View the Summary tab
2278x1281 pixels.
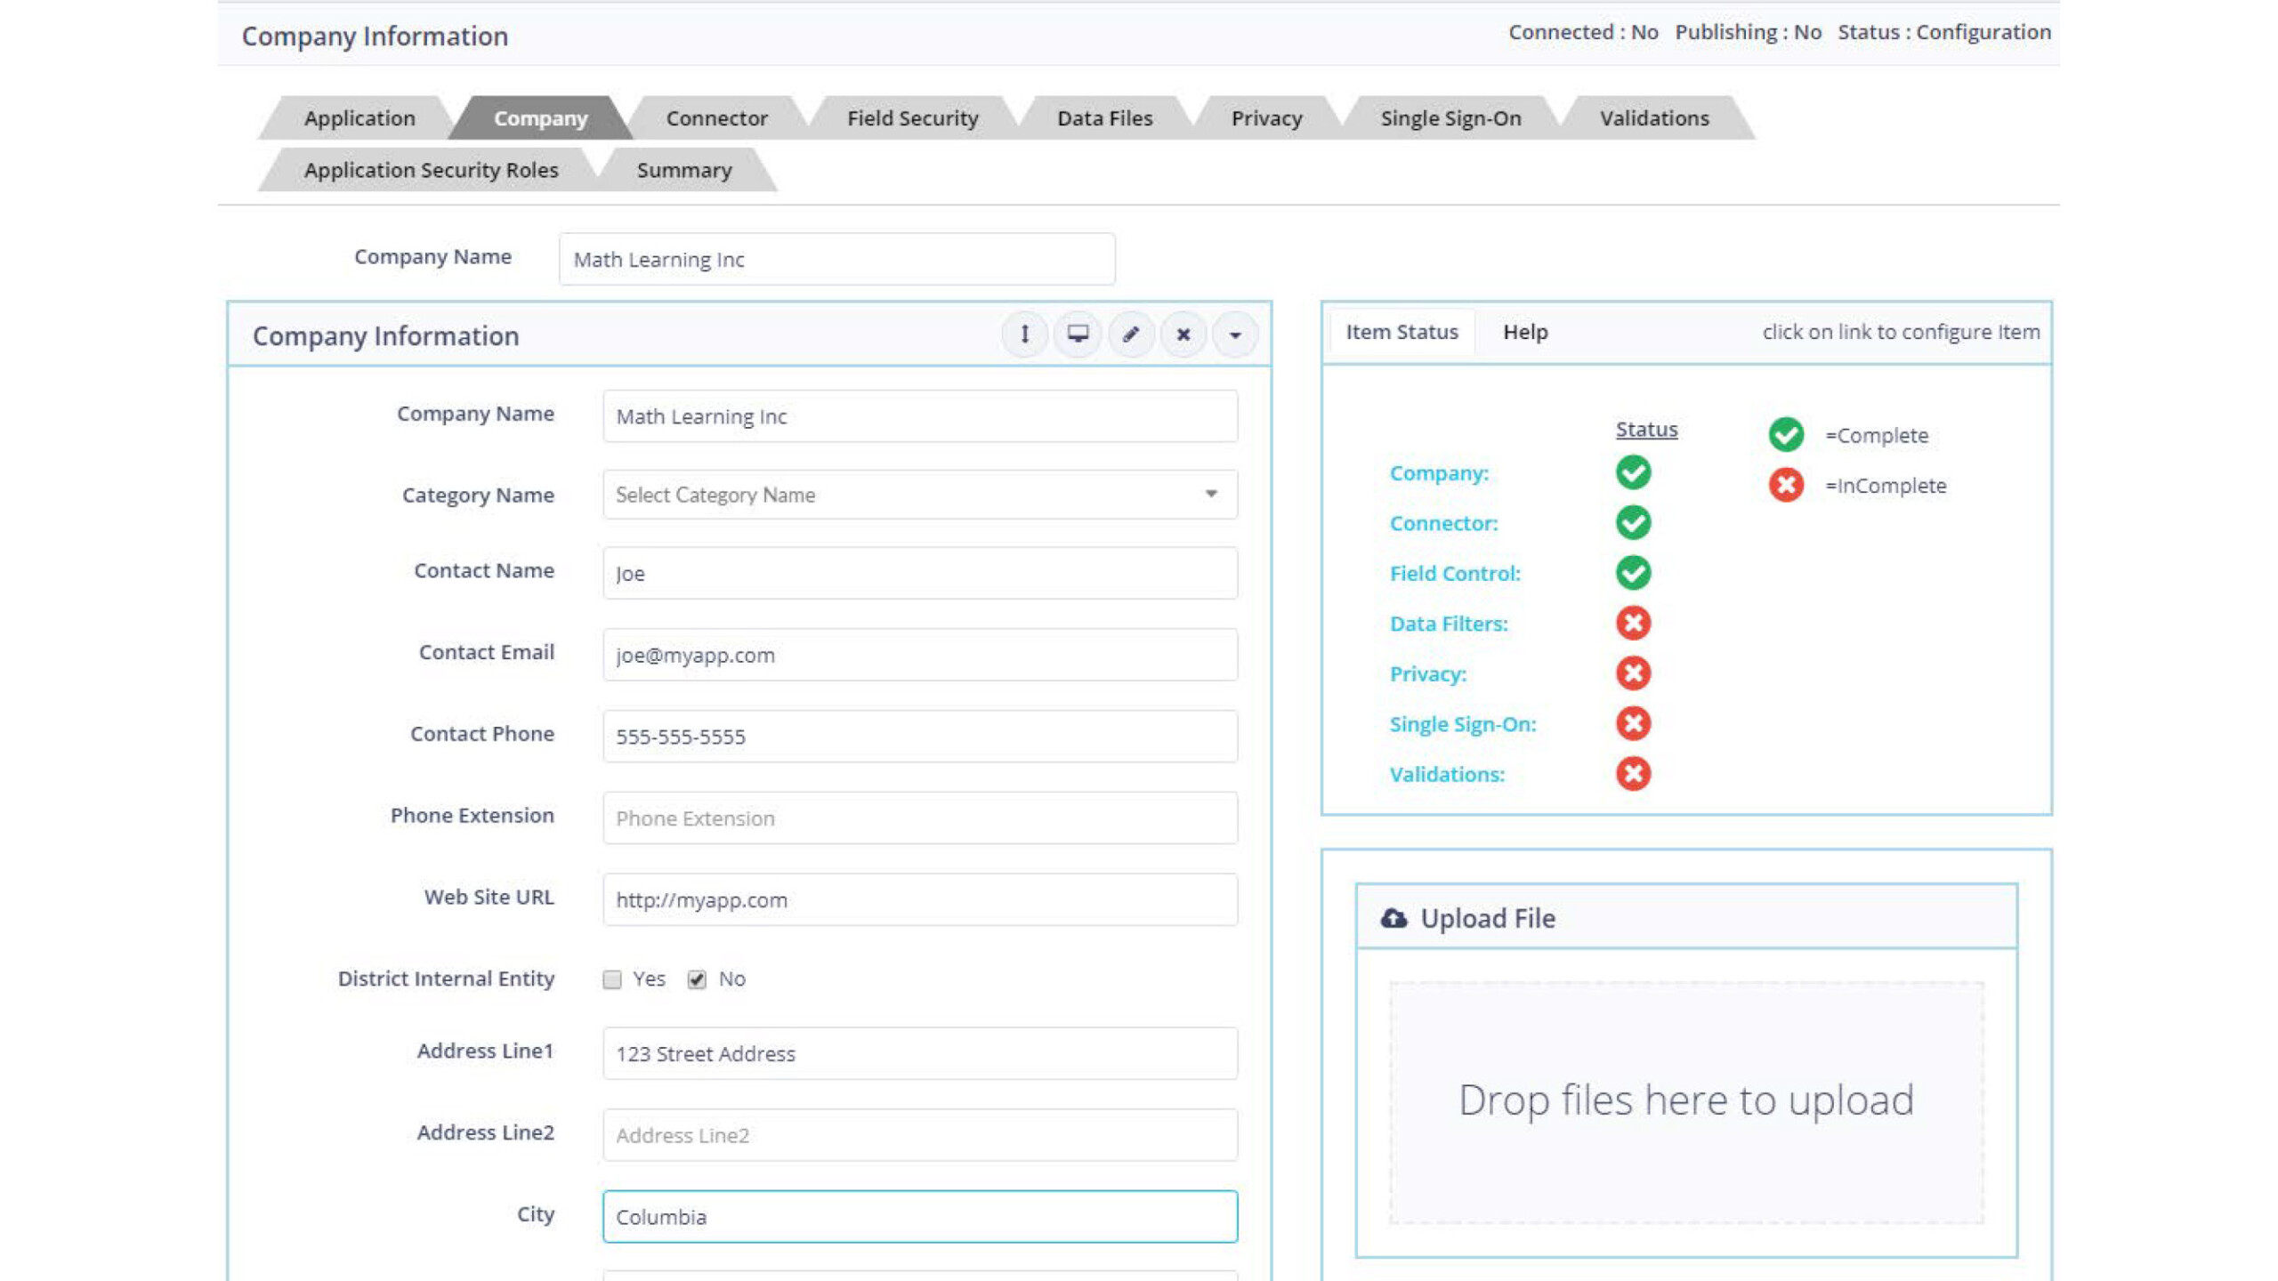pyautogui.click(x=684, y=170)
